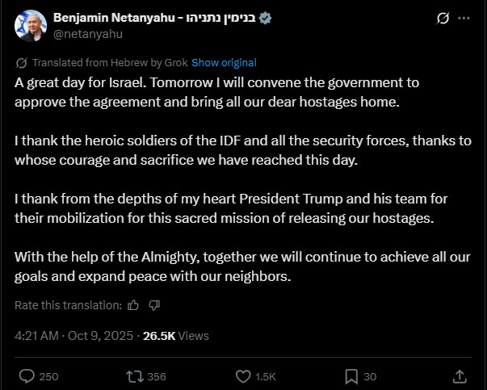Bookmark this post
The width and height of the screenshot is (487, 390).
(351, 376)
